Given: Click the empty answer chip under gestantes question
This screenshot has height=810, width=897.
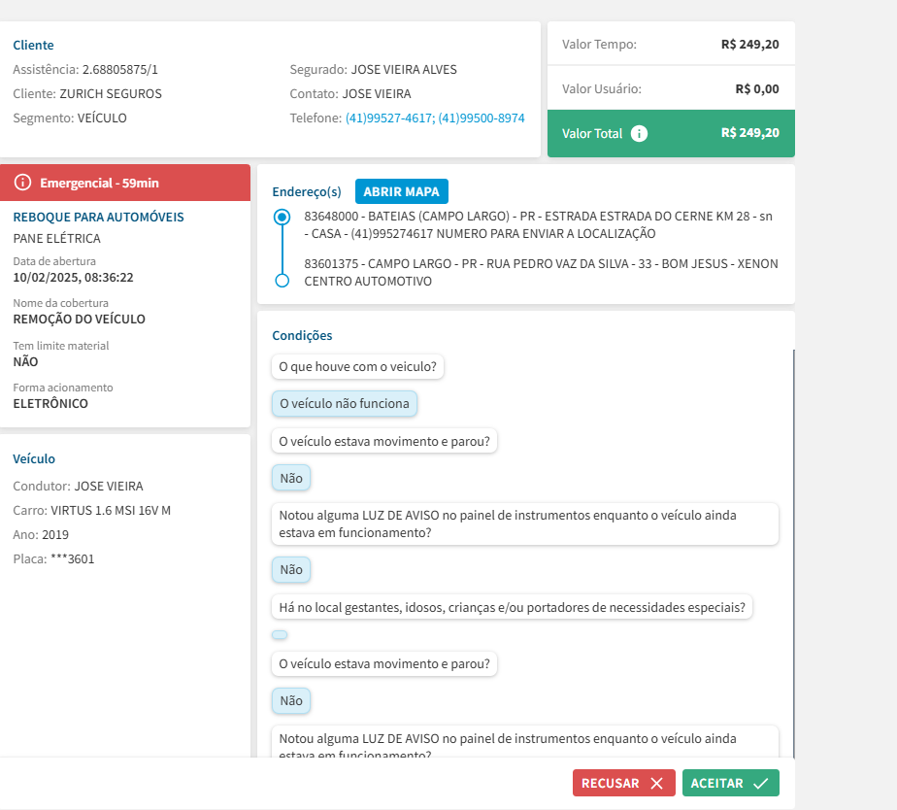Looking at the screenshot, I should (x=280, y=635).
